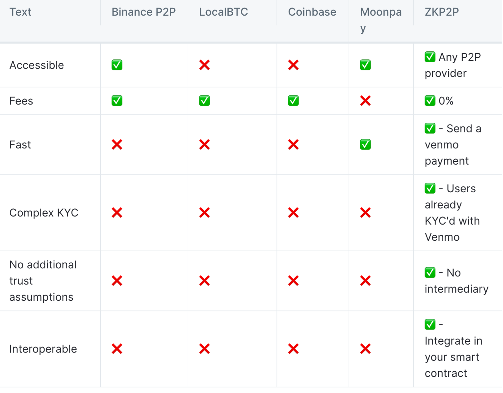This screenshot has height=393, width=503.
Task: Click the green check for Coinbase Fees
Action: pos(293,101)
